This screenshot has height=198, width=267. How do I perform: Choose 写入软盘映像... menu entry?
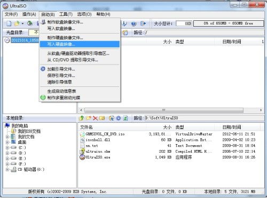[x=80, y=28]
